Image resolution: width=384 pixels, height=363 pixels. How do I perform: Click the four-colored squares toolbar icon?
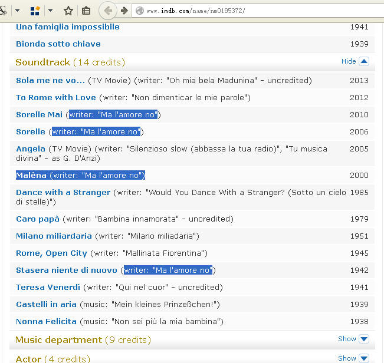pyautogui.click(x=35, y=11)
